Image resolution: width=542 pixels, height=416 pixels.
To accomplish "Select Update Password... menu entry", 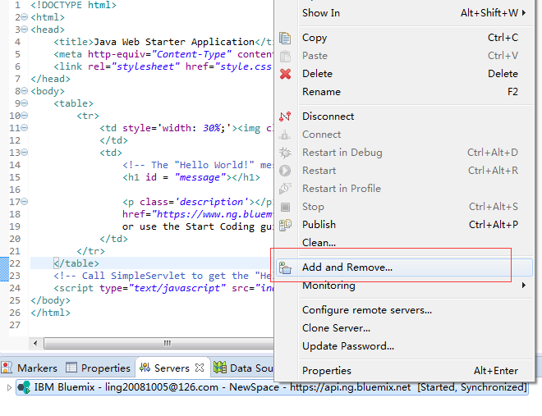I will tap(404, 346).
